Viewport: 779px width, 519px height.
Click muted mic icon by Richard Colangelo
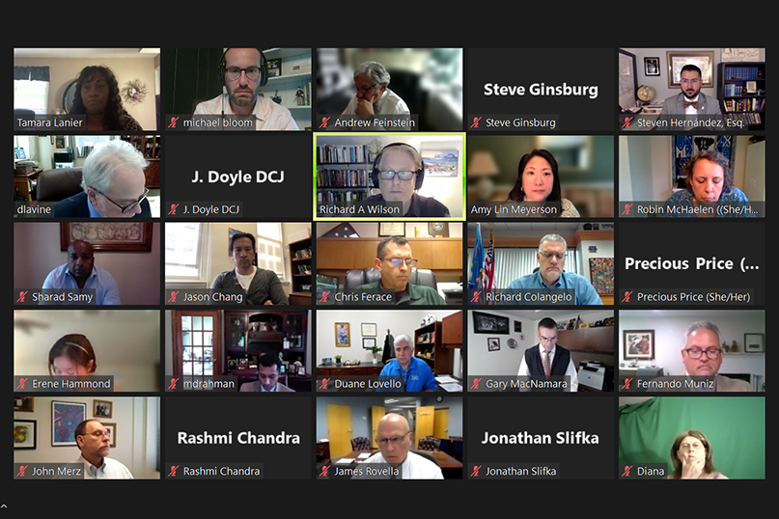point(476,297)
